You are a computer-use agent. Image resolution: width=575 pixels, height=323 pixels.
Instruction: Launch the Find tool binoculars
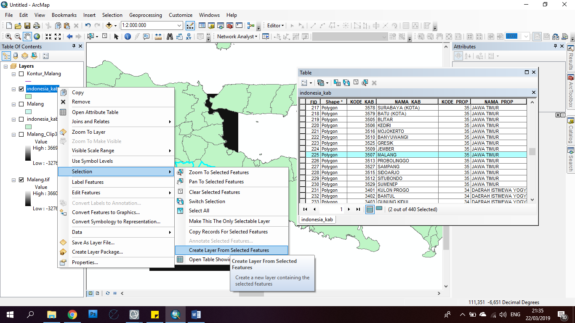170,37
